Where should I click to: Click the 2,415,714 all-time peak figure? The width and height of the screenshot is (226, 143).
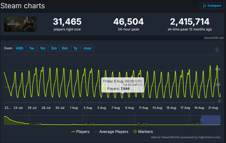coord(190,22)
